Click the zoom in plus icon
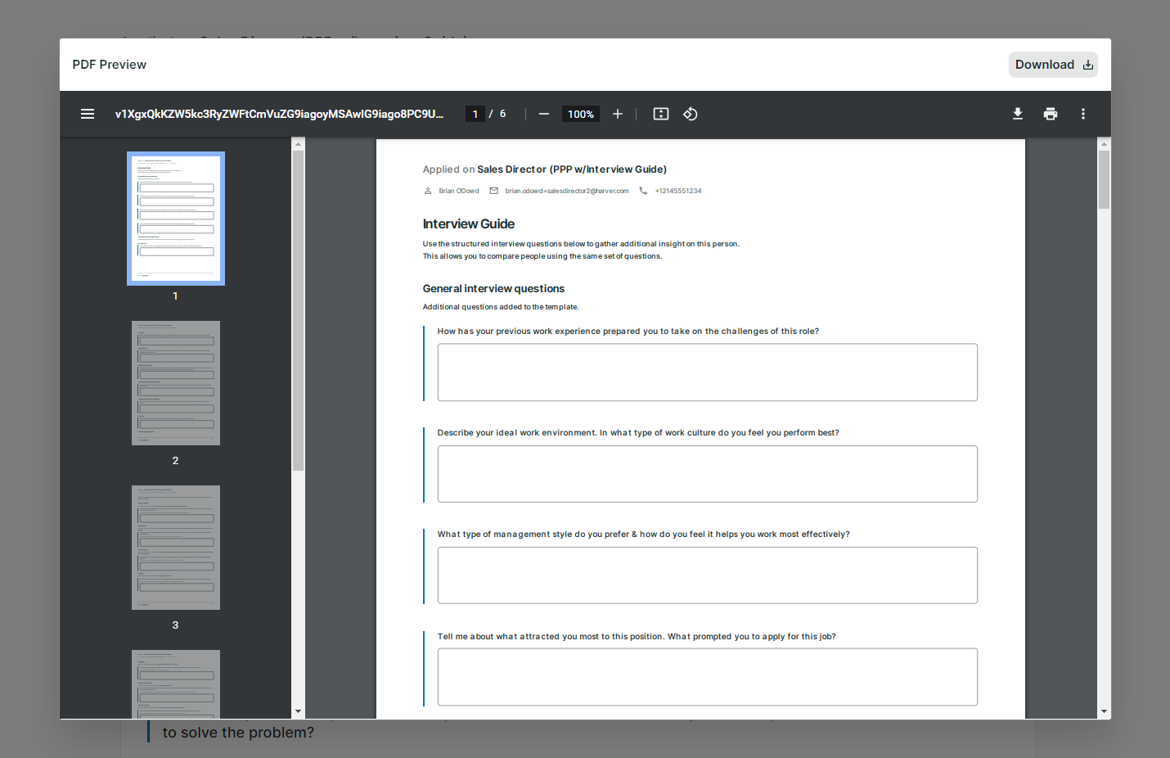The image size is (1170, 758). coord(618,114)
